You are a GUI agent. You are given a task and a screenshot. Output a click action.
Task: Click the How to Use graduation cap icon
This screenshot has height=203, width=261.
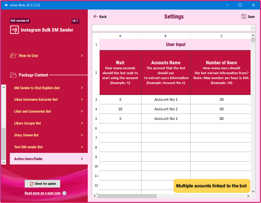tap(13, 56)
